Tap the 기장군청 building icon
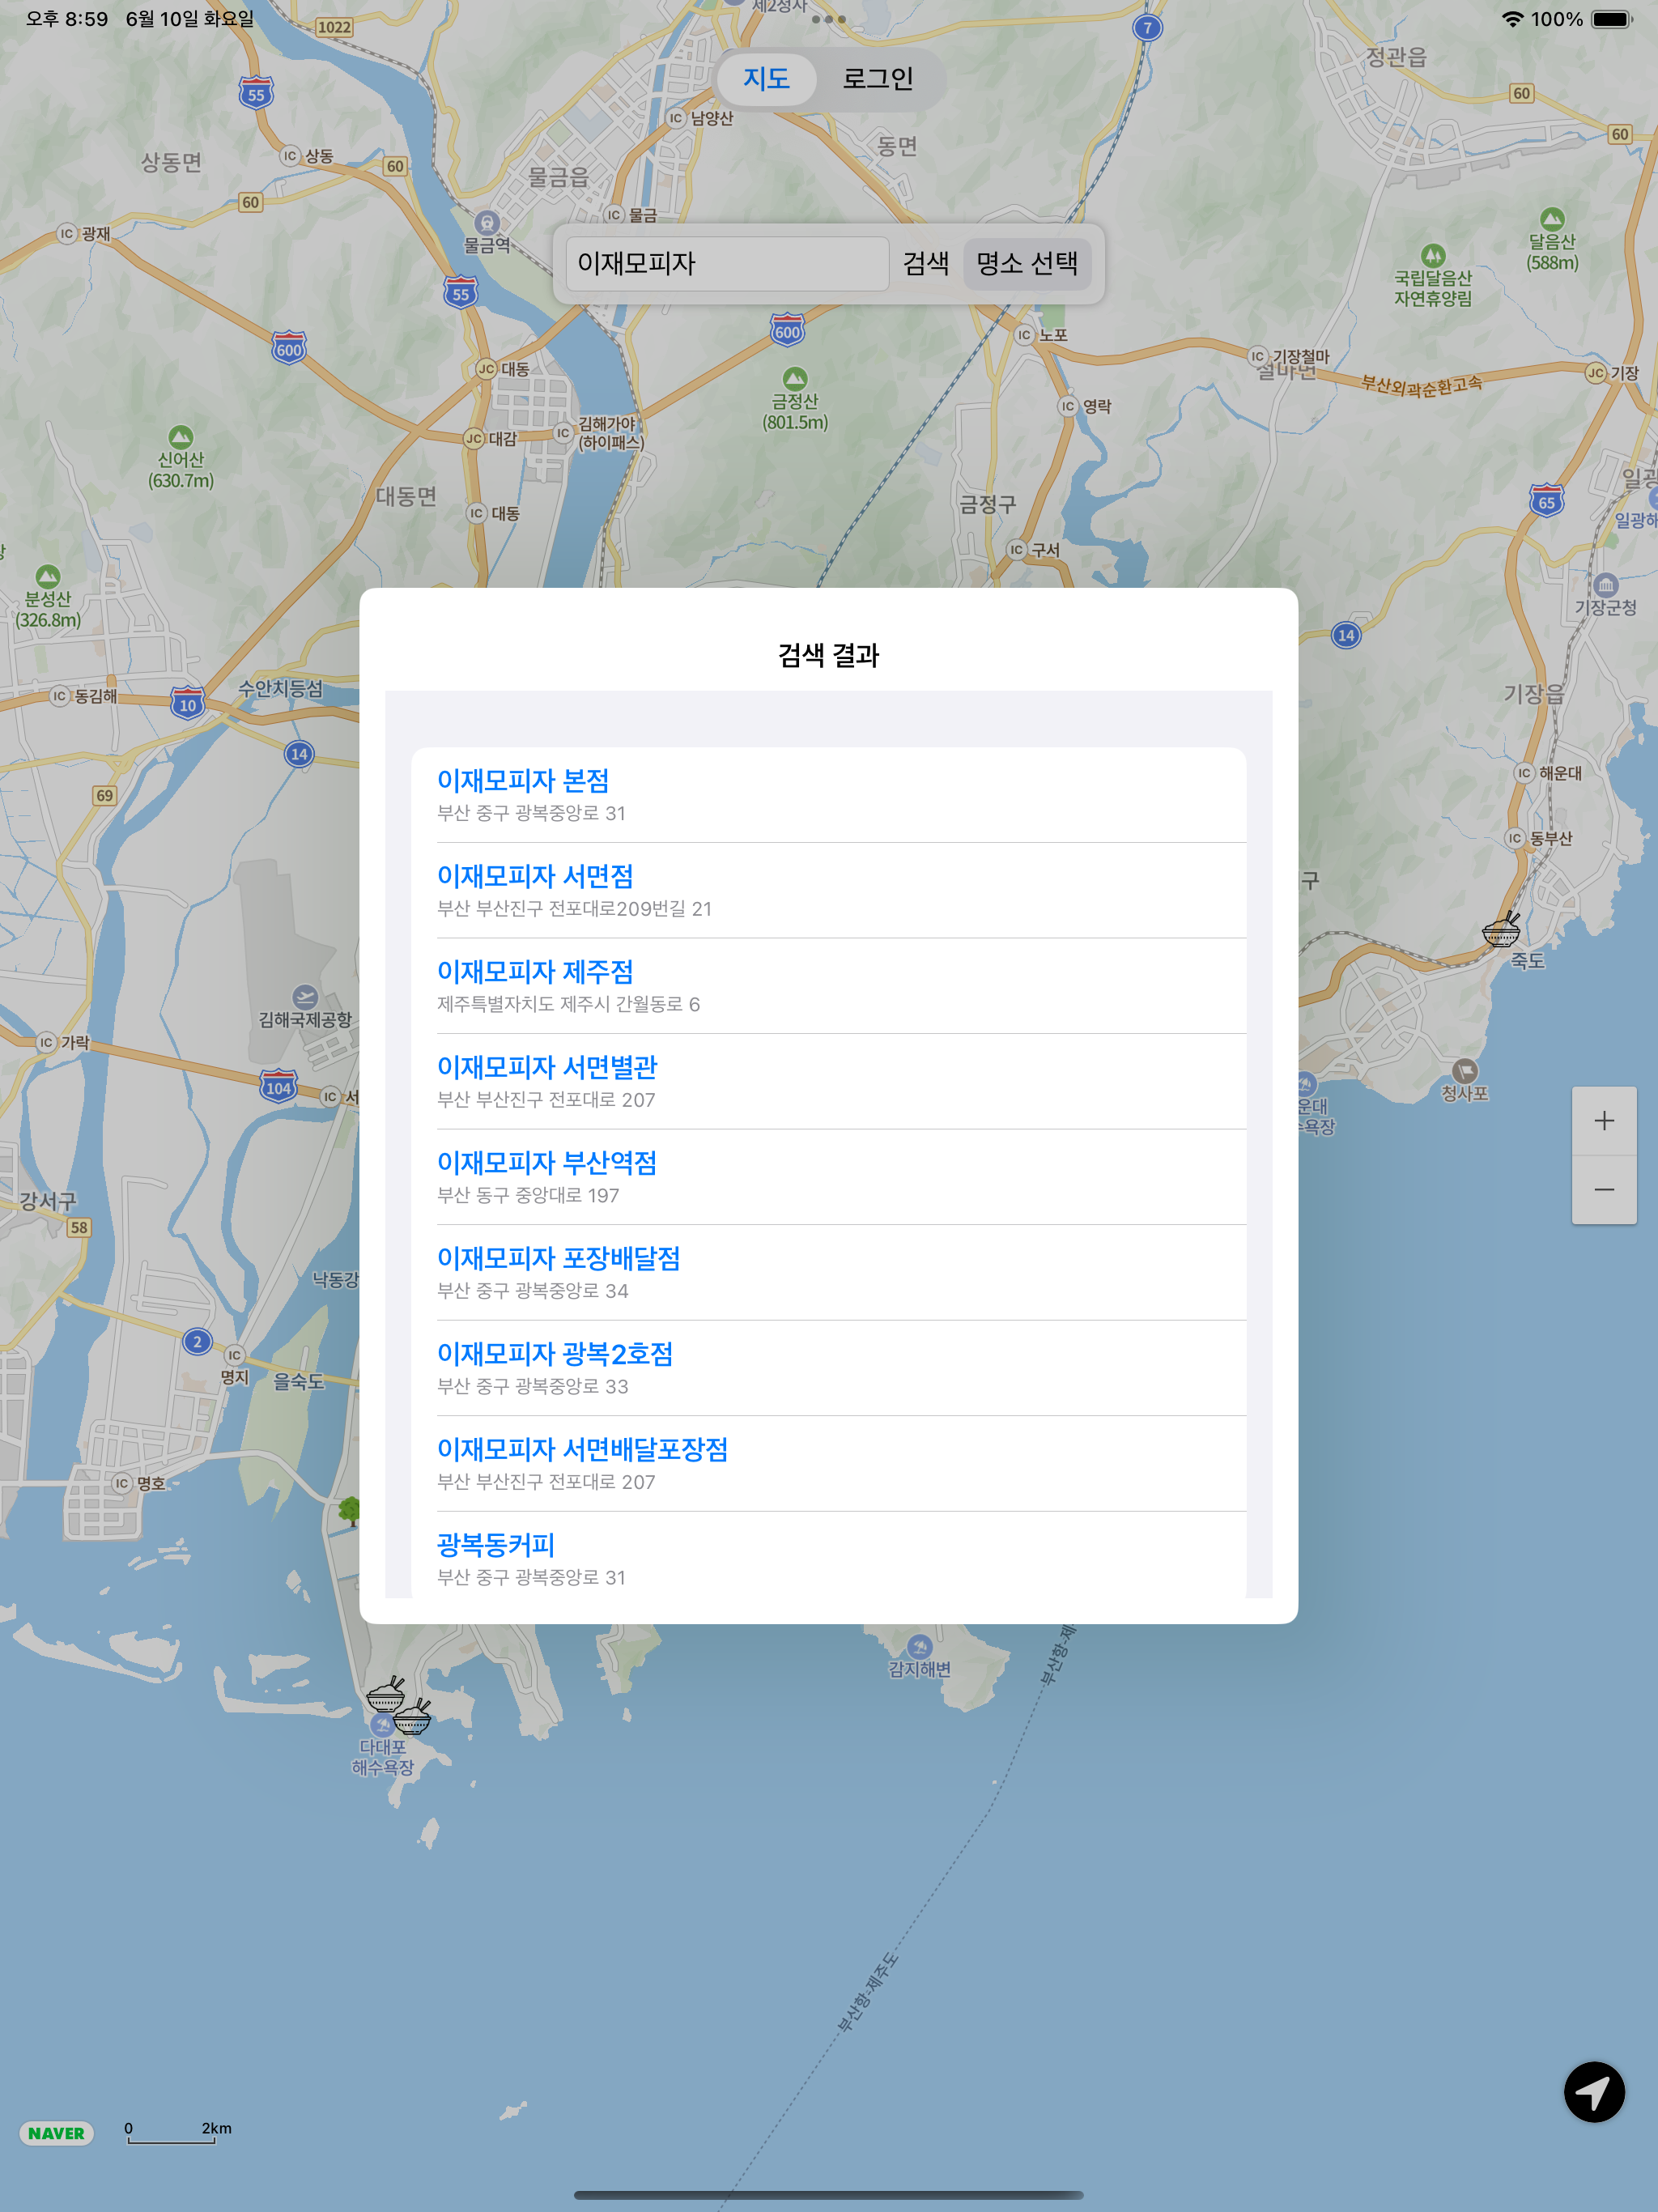This screenshot has width=1658, height=2212. pos(1606,585)
